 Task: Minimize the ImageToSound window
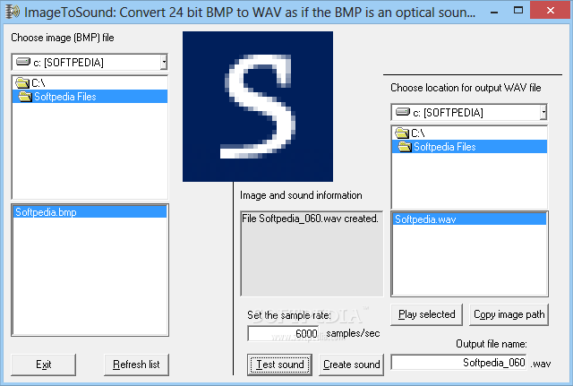coord(494,12)
